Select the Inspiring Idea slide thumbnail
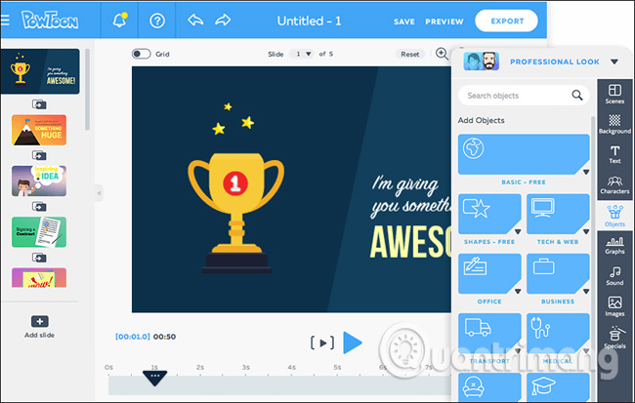Image resolution: width=635 pixels, height=403 pixels. 39,181
